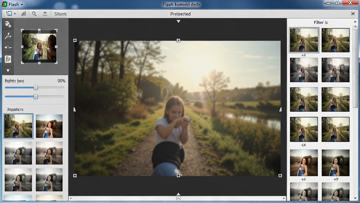Expand more tools with the sidebar down arrow
Image resolution: width=360 pixels, height=203 pixels.
click(8, 70)
